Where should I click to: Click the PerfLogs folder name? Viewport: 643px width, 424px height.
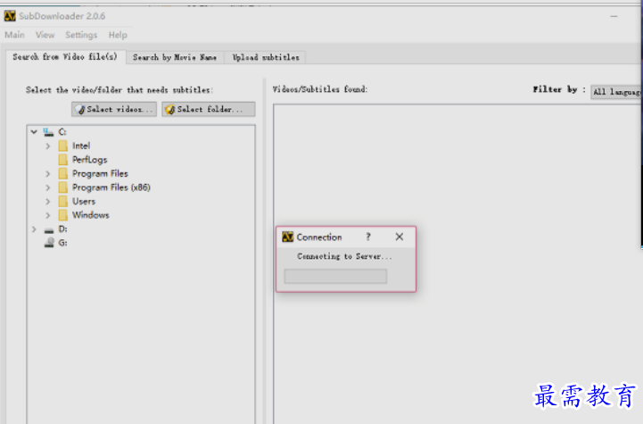tap(89, 160)
